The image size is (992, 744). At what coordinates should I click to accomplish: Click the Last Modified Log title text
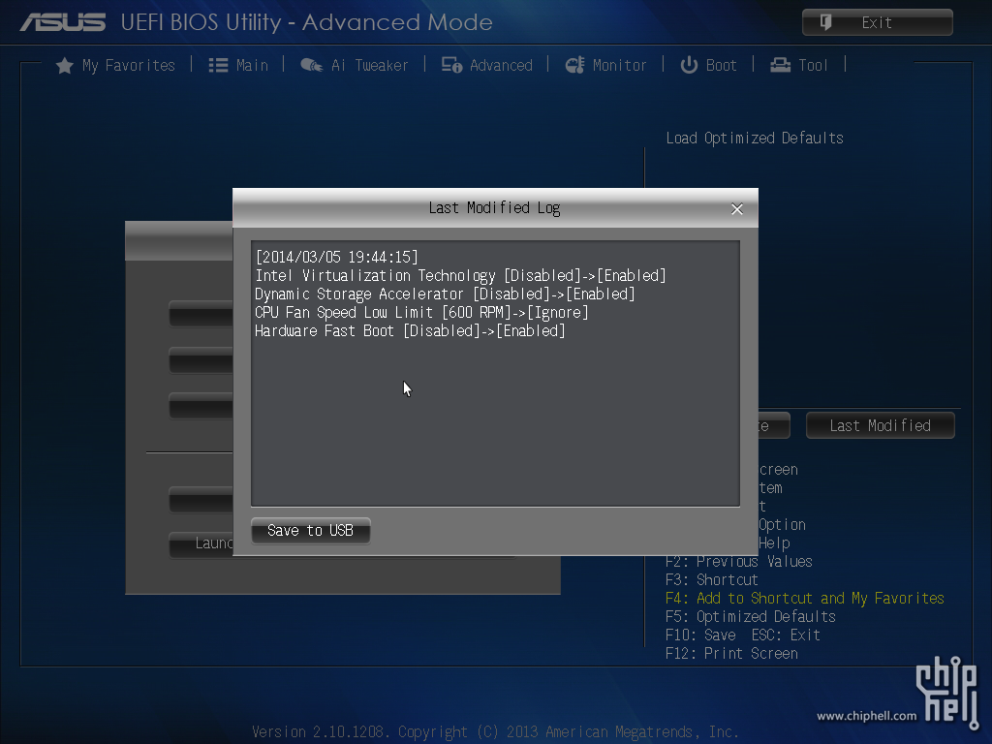coord(495,208)
